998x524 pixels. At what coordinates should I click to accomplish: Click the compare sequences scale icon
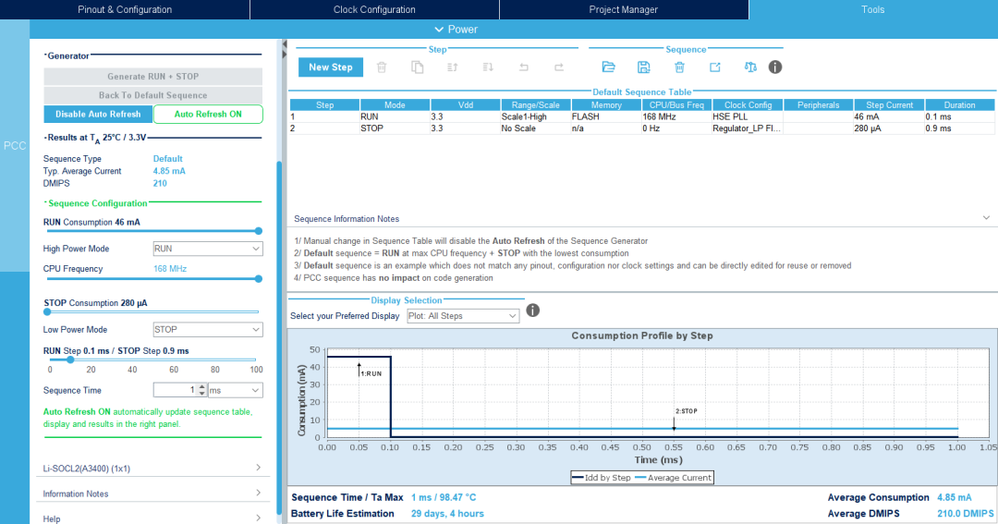pyautogui.click(x=750, y=67)
